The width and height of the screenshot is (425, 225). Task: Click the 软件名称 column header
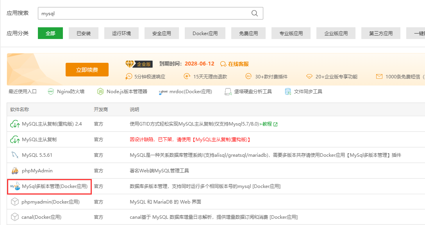tap(20, 109)
